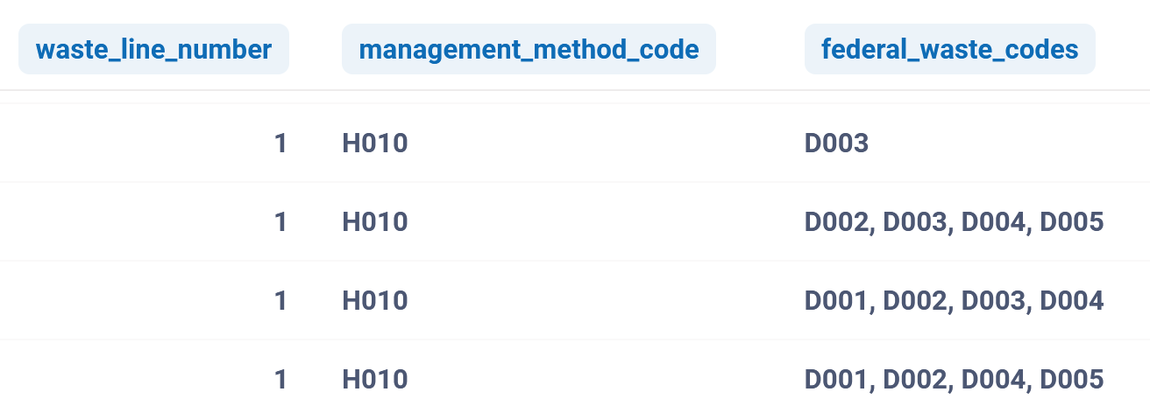This screenshot has width=1150, height=413.
Task: Select the cell reading D002, D003, D004, D005
Action: pos(954,222)
